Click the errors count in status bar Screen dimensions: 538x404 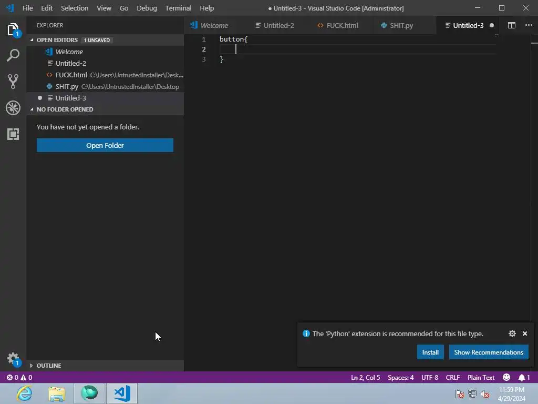click(x=13, y=378)
